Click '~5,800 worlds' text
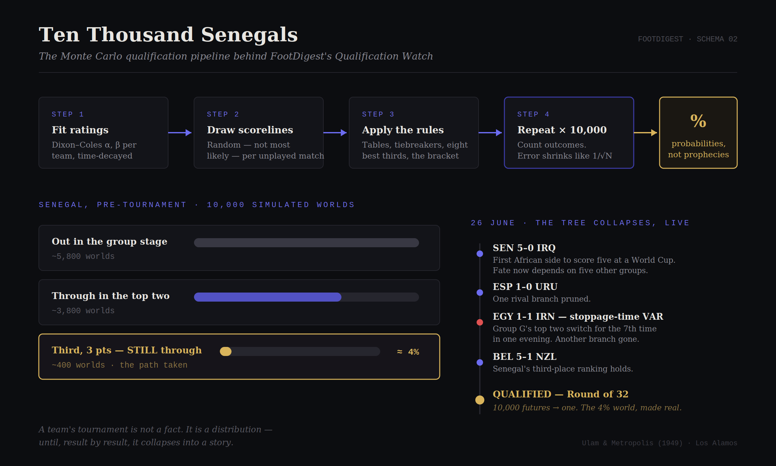Image resolution: width=776 pixels, height=466 pixels. click(83, 256)
